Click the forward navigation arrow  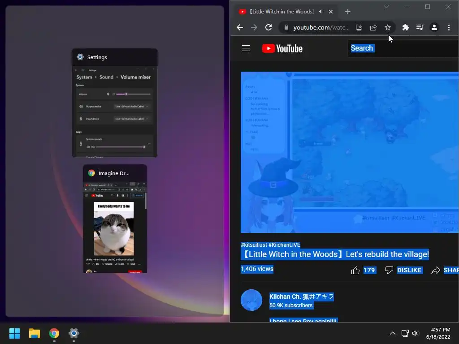[254, 27]
